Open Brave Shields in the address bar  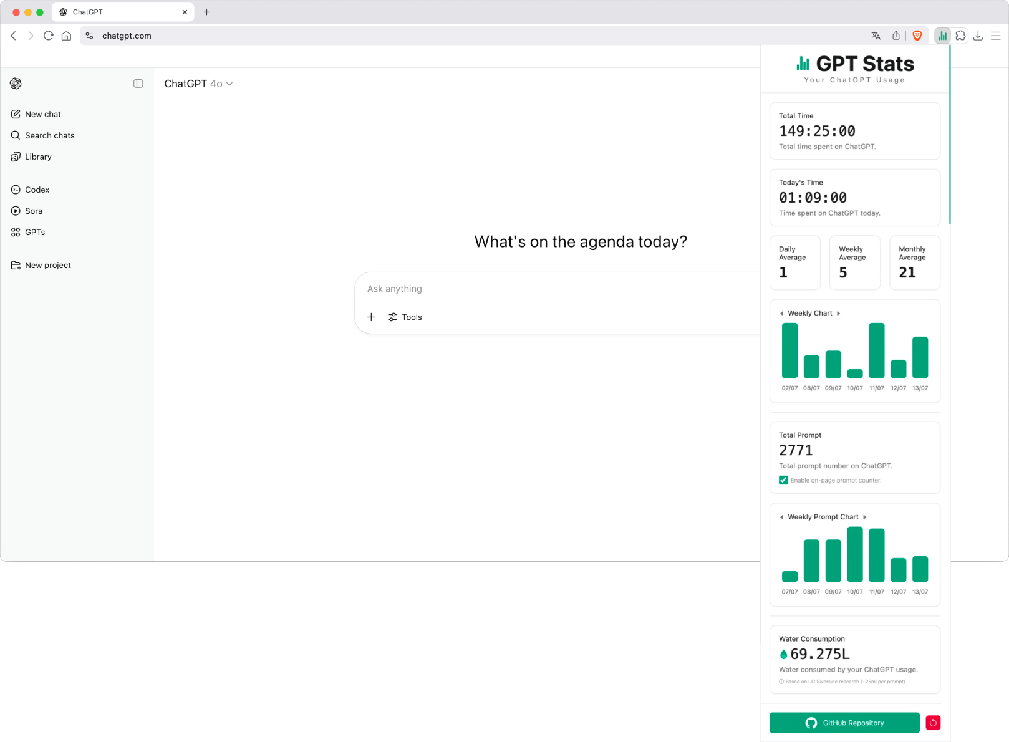click(x=917, y=36)
